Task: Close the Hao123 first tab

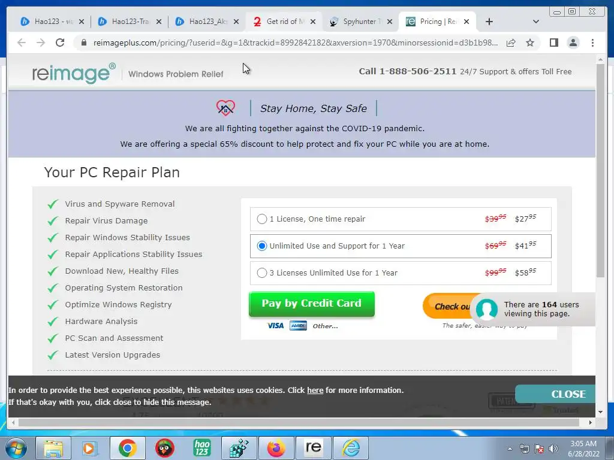Action: click(x=82, y=22)
